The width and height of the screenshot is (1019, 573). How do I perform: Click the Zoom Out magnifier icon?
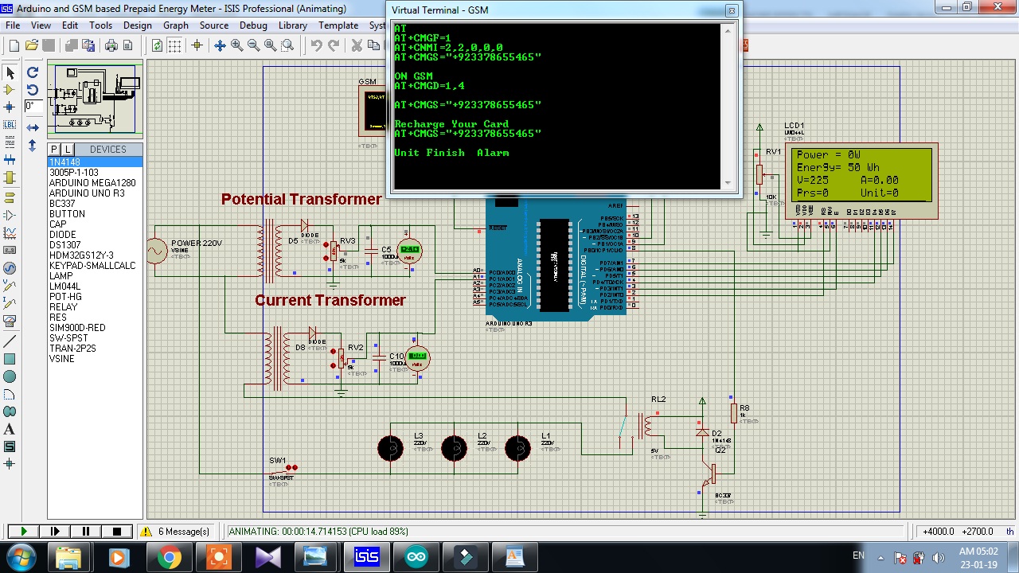[253, 45]
